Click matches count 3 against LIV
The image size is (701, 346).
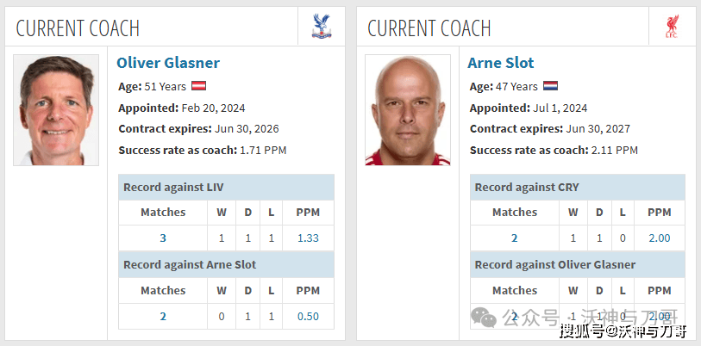pos(163,238)
